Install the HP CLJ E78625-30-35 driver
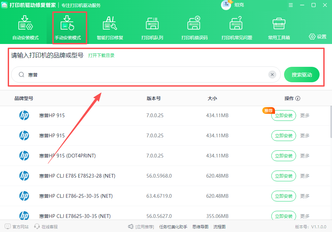The width and height of the screenshot is (332, 232). [283, 216]
